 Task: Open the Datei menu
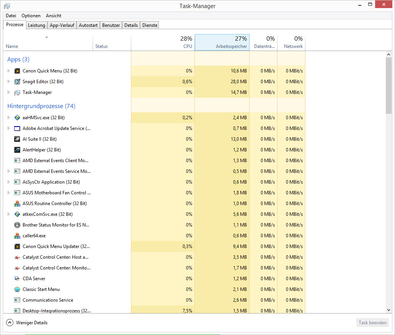[x=11, y=16]
